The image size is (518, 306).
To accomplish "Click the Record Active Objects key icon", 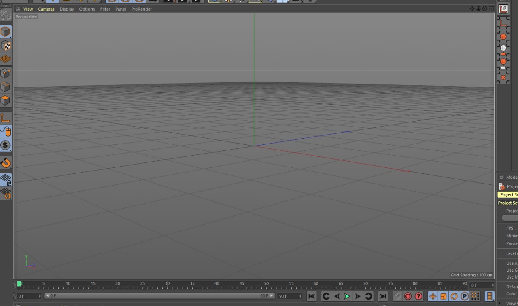I will 397,296.
